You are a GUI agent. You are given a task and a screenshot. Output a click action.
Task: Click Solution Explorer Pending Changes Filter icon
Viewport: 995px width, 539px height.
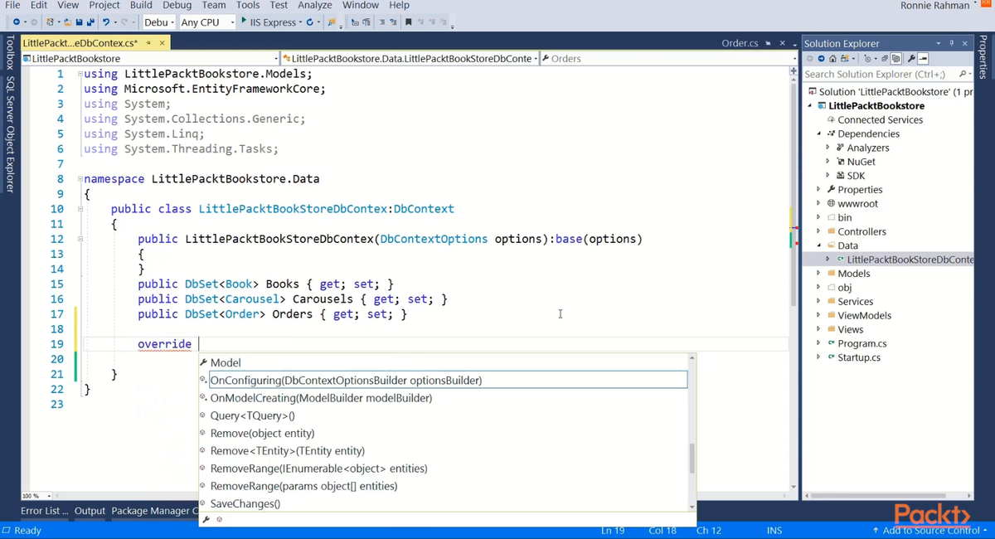click(x=867, y=59)
